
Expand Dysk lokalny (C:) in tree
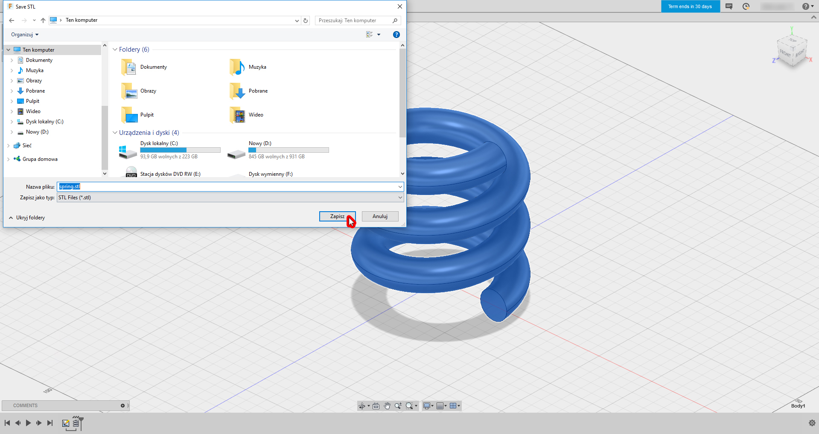[x=12, y=122]
